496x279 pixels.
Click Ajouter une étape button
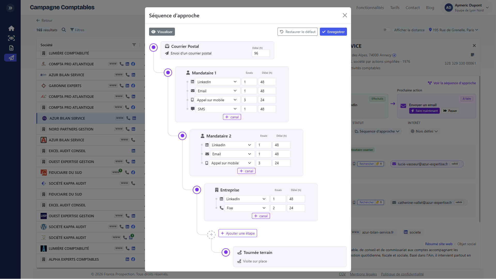click(238, 233)
